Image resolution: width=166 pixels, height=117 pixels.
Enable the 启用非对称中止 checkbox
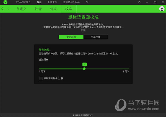[x=41, y=78]
